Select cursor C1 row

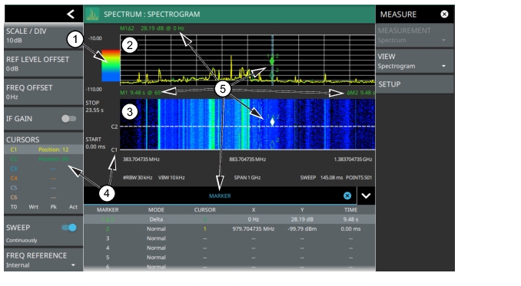pyautogui.click(x=44, y=150)
